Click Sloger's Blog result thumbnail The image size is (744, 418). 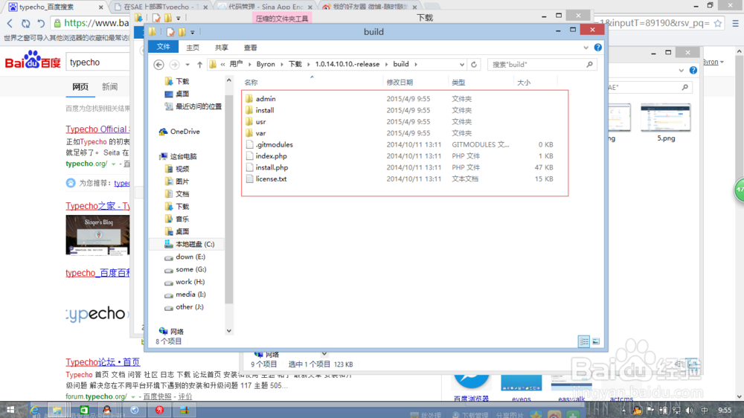tap(97, 235)
